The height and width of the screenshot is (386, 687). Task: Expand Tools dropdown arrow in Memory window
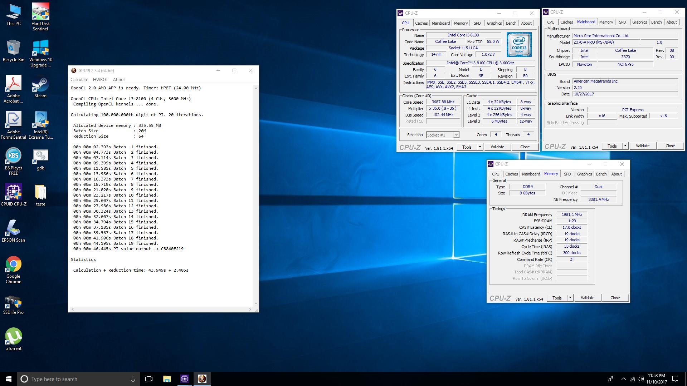tap(570, 298)
